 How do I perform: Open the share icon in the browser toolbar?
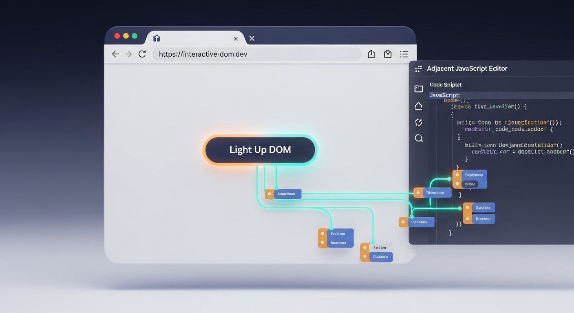[371, 54]
